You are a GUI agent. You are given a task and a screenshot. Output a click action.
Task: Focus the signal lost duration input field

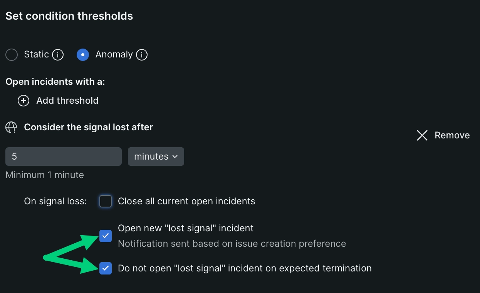pyautogui.click(x=64, y=157)
